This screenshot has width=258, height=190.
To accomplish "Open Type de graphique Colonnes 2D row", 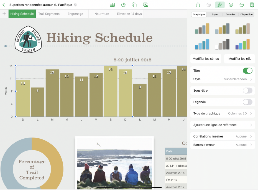I will click(x=223, y=113).
